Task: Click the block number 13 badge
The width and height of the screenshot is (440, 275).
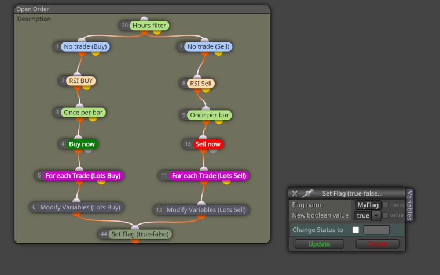Action: click(188, 144)
